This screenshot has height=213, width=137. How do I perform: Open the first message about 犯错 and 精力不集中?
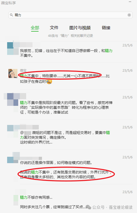(70, 52)
